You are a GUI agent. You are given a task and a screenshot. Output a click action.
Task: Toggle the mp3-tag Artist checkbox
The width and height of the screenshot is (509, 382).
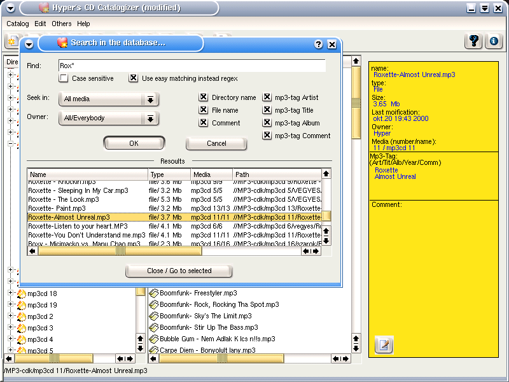click(267, 97)
